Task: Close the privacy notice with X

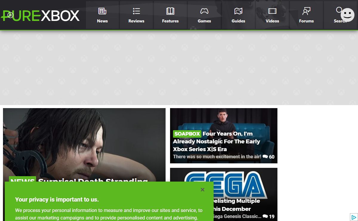Action: coord(203,190)
